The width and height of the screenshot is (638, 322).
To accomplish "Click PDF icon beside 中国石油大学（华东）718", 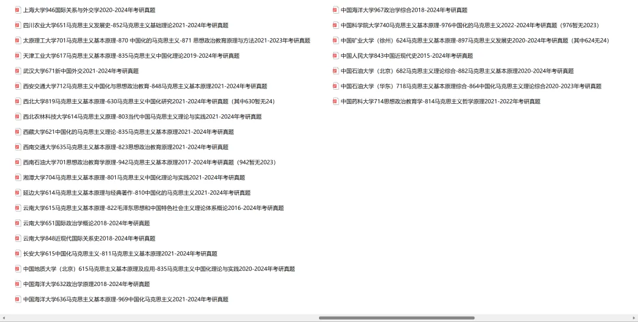I will click(336, 86).
